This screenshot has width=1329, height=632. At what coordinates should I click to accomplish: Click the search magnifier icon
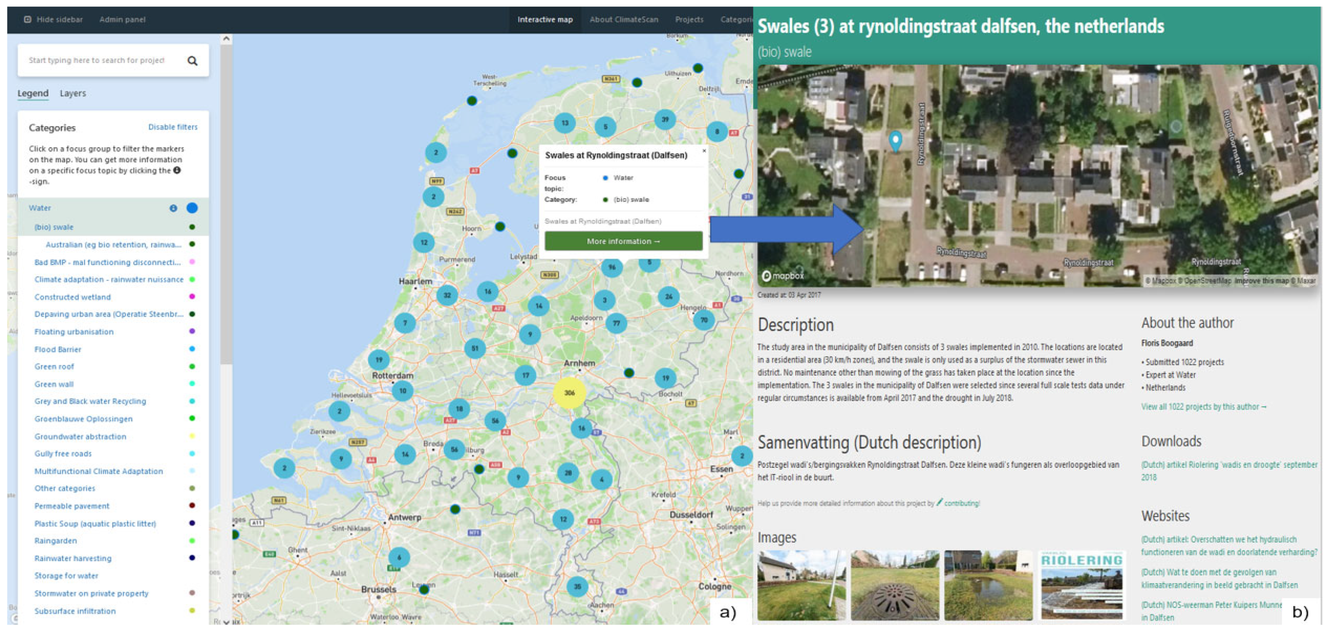click(x=193, y=61)
